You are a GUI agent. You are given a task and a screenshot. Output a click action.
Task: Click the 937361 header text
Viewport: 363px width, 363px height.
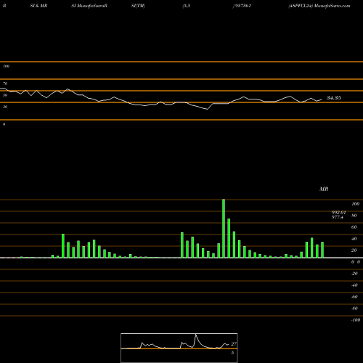pos(243,6)
